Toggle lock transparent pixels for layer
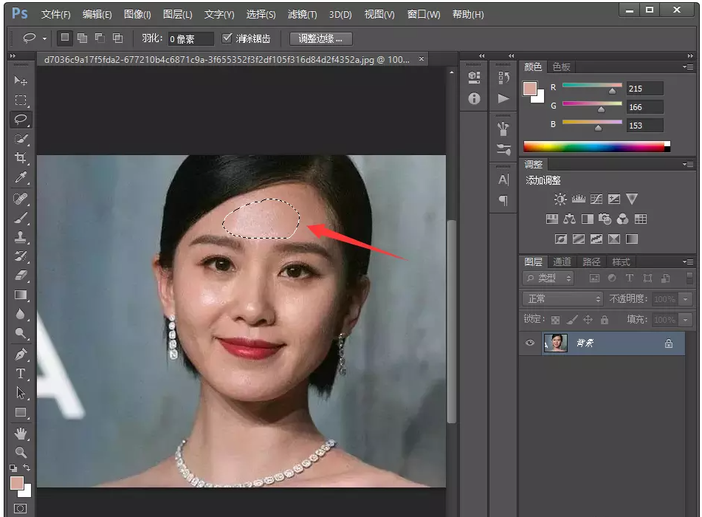 [556, 320]
